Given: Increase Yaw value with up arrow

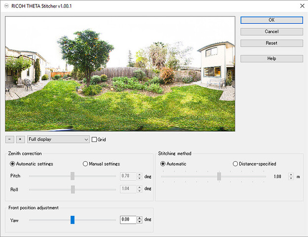Looking at the screenshot, I should coord(140,217).
